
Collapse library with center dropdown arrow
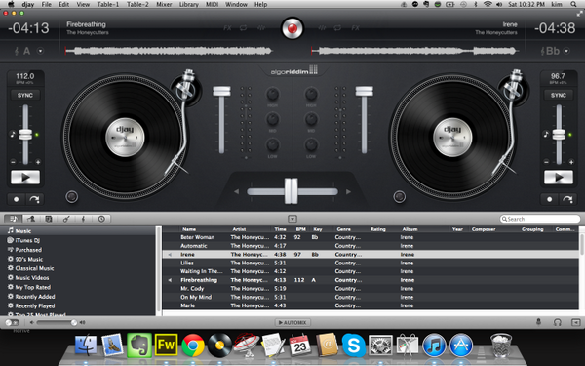pos(292,219)
